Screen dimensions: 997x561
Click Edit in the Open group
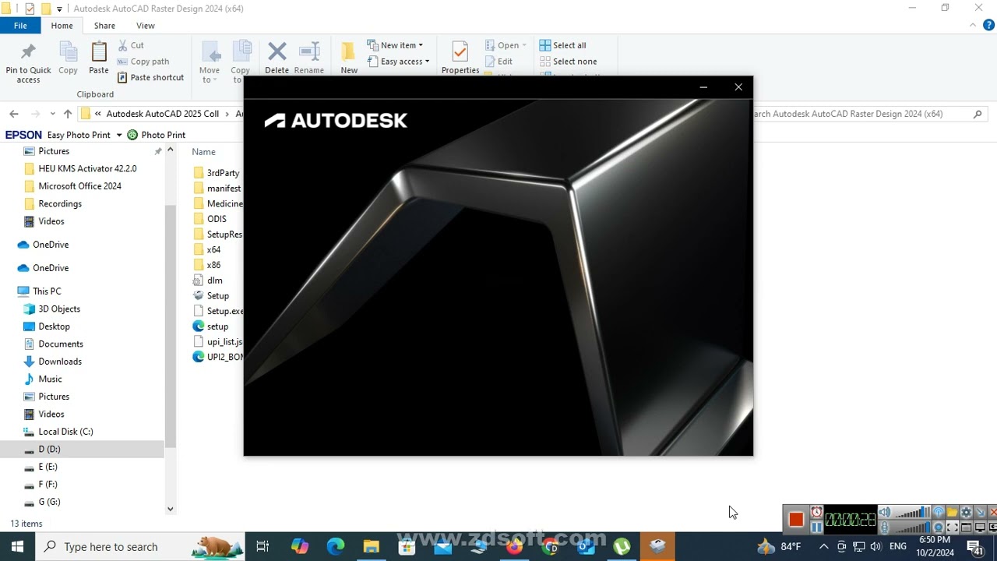pos(498,62)
